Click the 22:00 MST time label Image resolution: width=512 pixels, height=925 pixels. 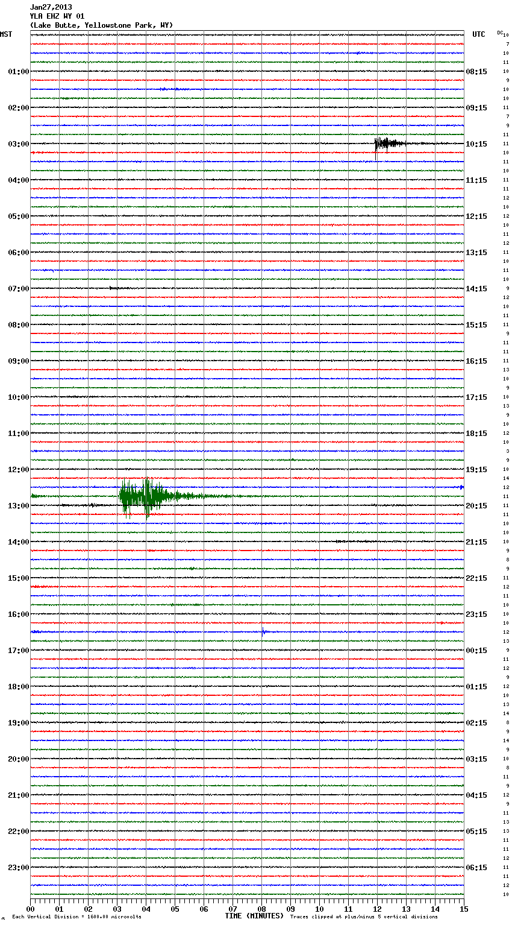tap(19, 832)
